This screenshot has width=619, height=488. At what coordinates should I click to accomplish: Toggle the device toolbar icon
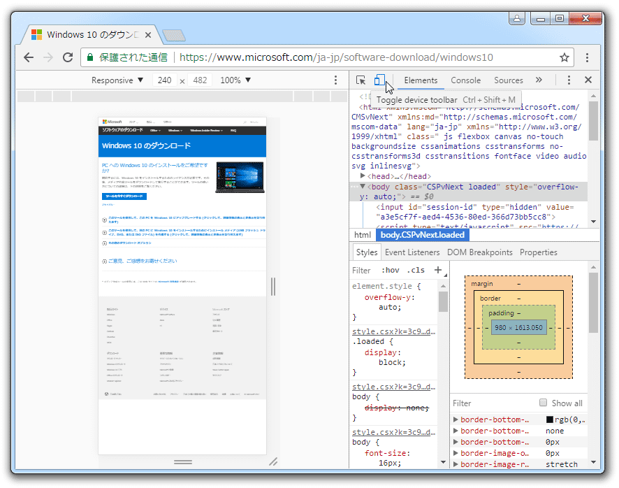point(379,80)
